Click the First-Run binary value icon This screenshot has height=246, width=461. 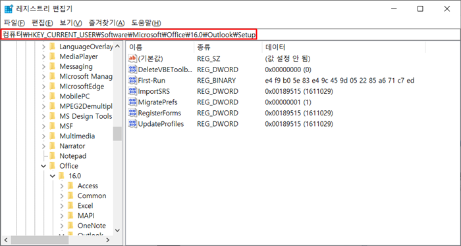(x=133, y=80)
